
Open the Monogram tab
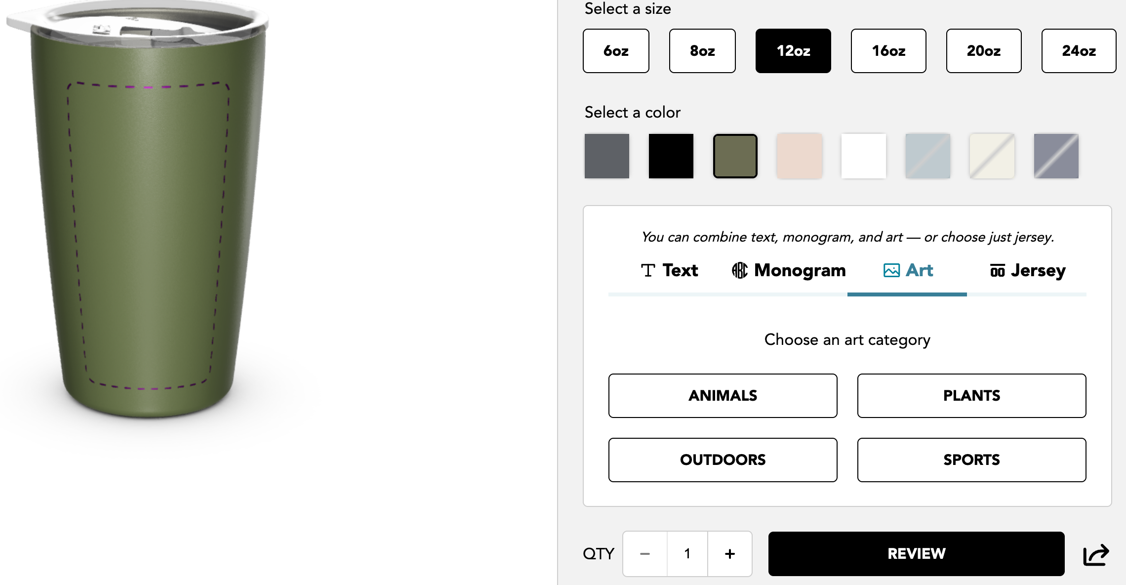coord(789,271)
